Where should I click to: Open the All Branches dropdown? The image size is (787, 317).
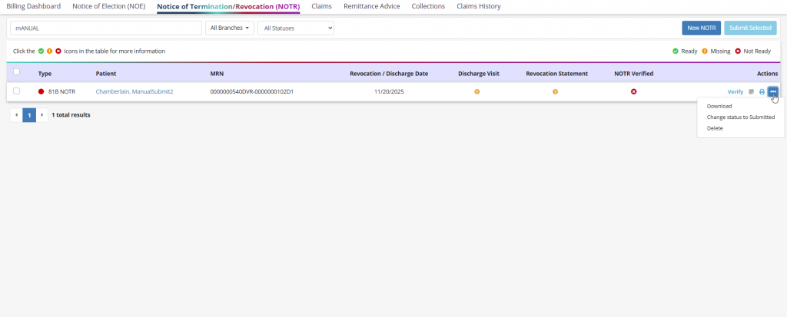click(x=229, y=28)
